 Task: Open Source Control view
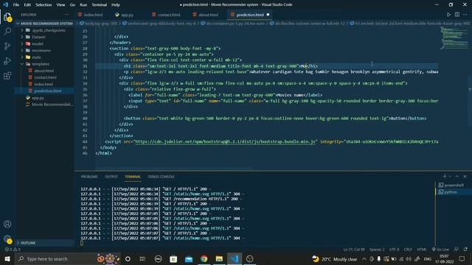click(7, 46)
